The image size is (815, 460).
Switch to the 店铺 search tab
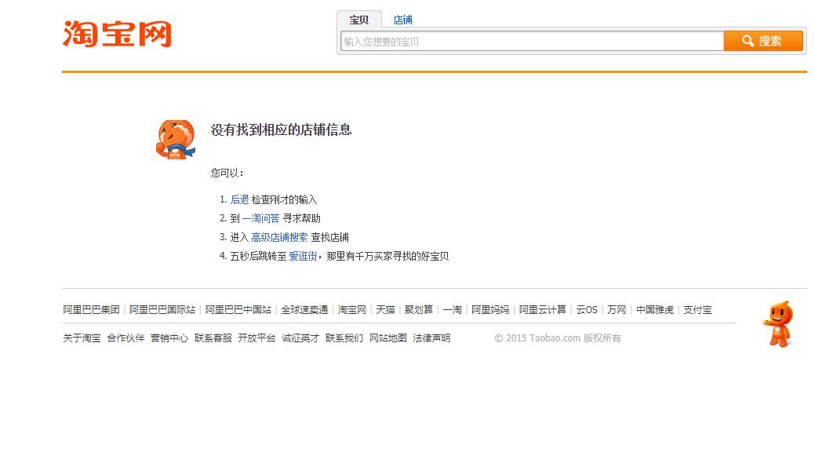coord(402,20)
